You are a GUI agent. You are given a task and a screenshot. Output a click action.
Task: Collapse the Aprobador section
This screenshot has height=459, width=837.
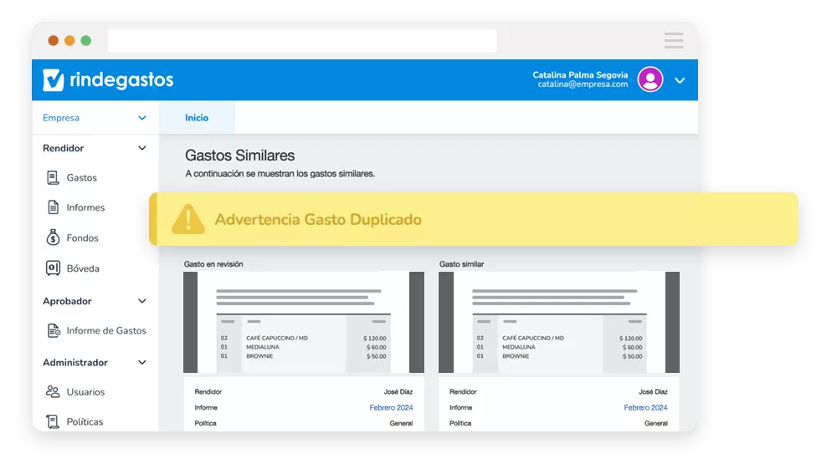pos(141,301)
